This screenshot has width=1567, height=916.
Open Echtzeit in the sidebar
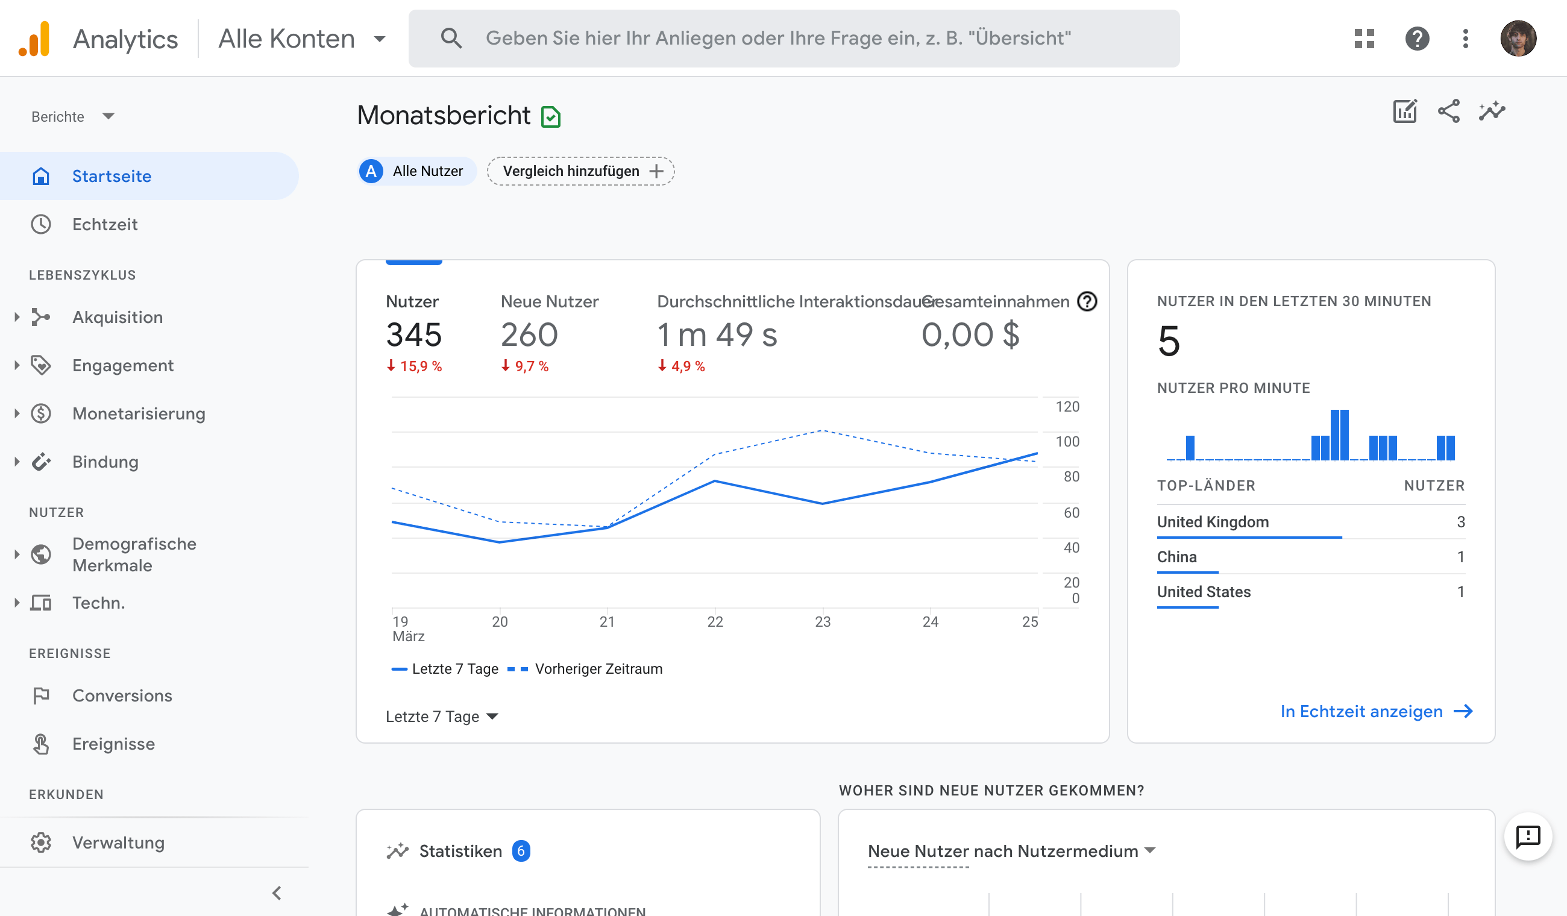click(104, 225)
